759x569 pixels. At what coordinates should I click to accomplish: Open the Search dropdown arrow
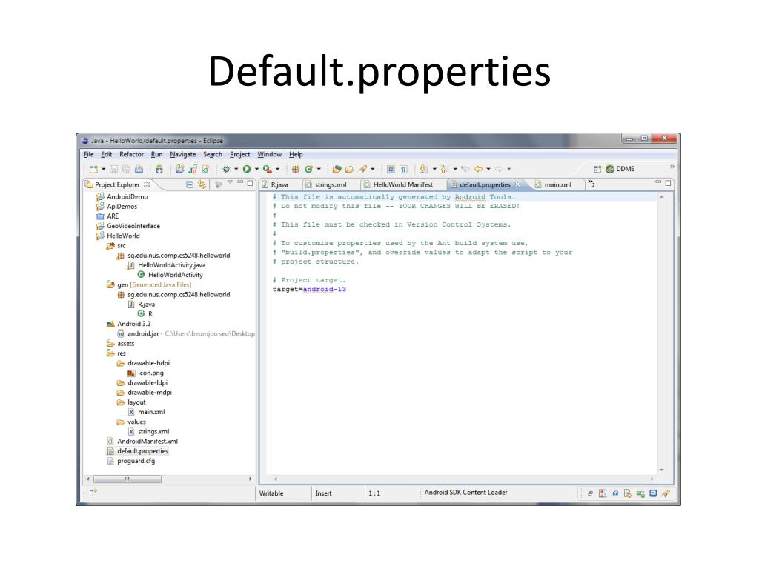coord(372,169)
